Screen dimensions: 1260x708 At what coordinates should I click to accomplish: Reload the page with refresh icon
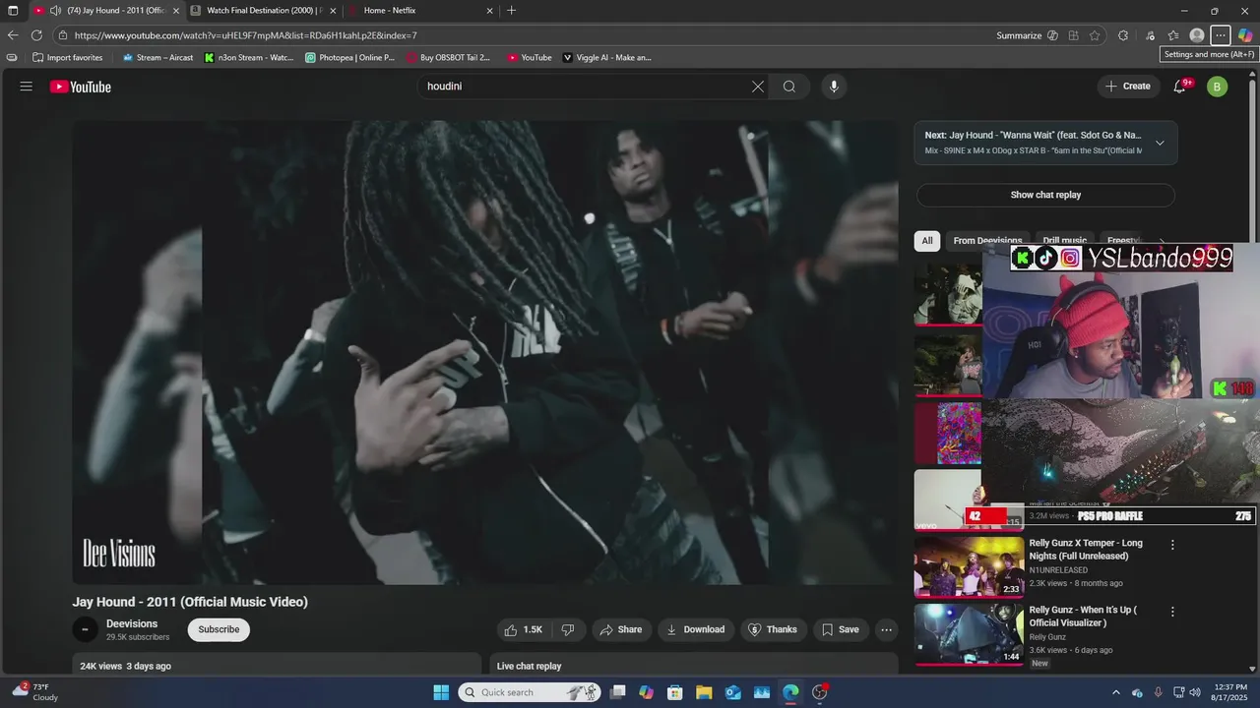click(x=37, y=35)
